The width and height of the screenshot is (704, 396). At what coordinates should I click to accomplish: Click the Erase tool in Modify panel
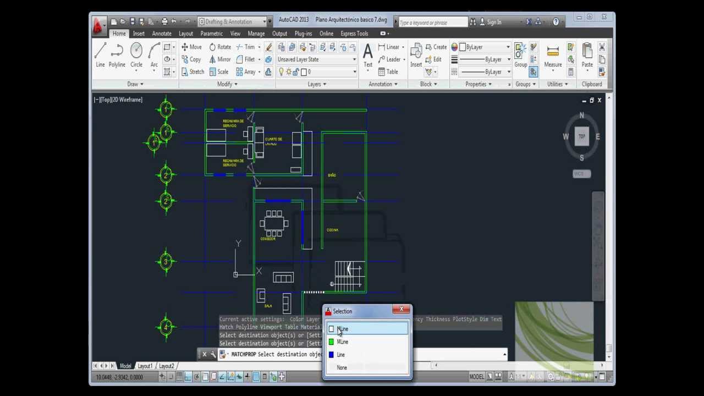click(268, 47)
